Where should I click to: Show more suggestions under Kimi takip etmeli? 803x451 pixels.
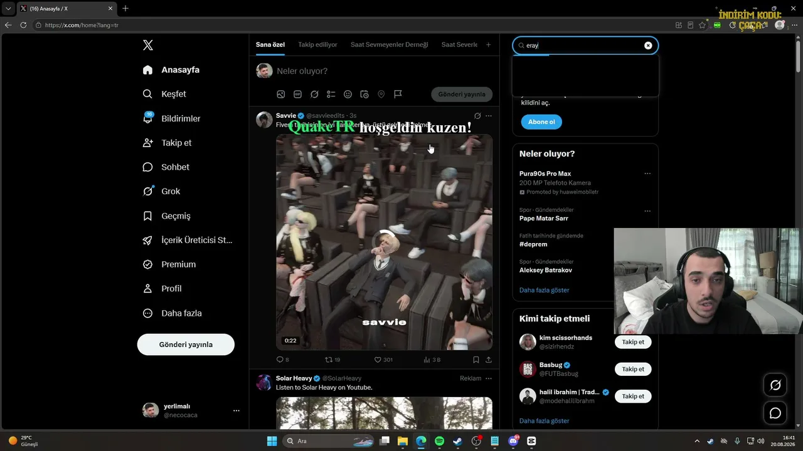[x=545, y=421]
